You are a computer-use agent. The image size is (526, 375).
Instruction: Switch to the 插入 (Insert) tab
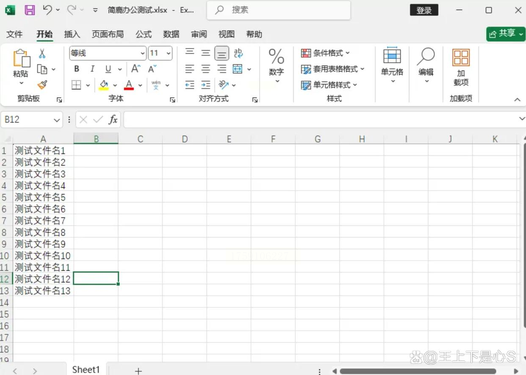click(72, 34)
